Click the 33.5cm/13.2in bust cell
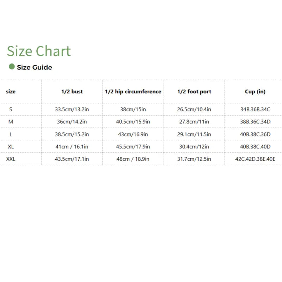The image size is (282, 282). [x=72, y=109]
